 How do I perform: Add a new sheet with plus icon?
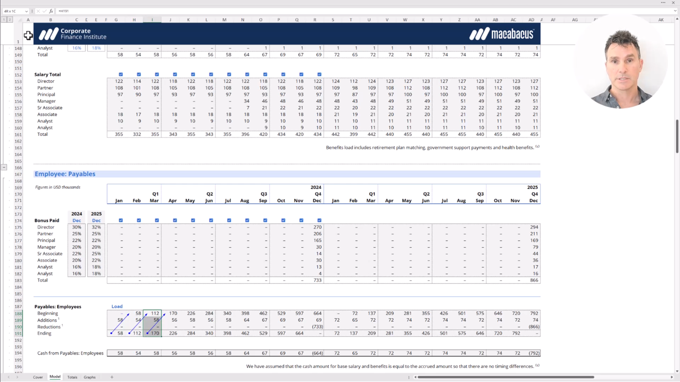pos(112,377)
